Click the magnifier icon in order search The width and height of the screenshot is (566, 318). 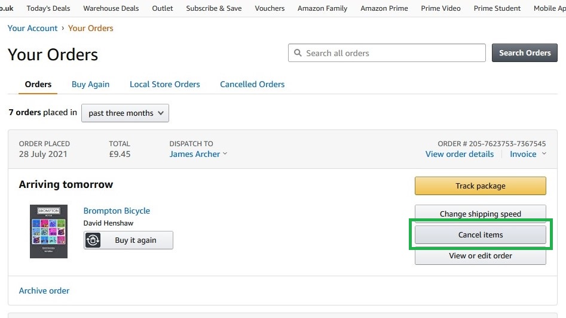coord(298,53)
